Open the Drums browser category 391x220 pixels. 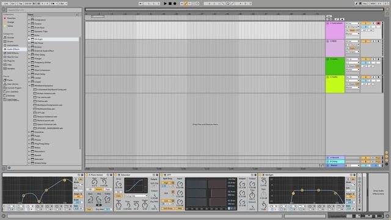pyautogui.click(x=10, y=42)
